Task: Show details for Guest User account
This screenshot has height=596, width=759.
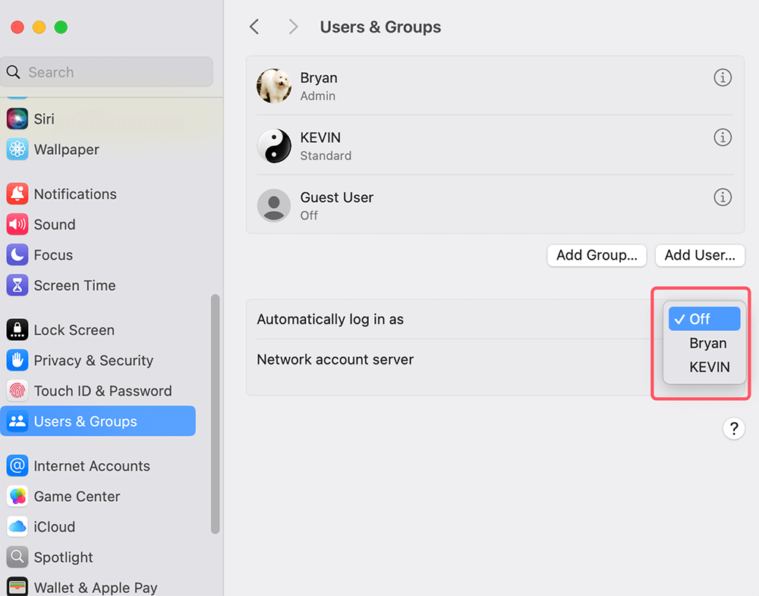Action: 722,197
